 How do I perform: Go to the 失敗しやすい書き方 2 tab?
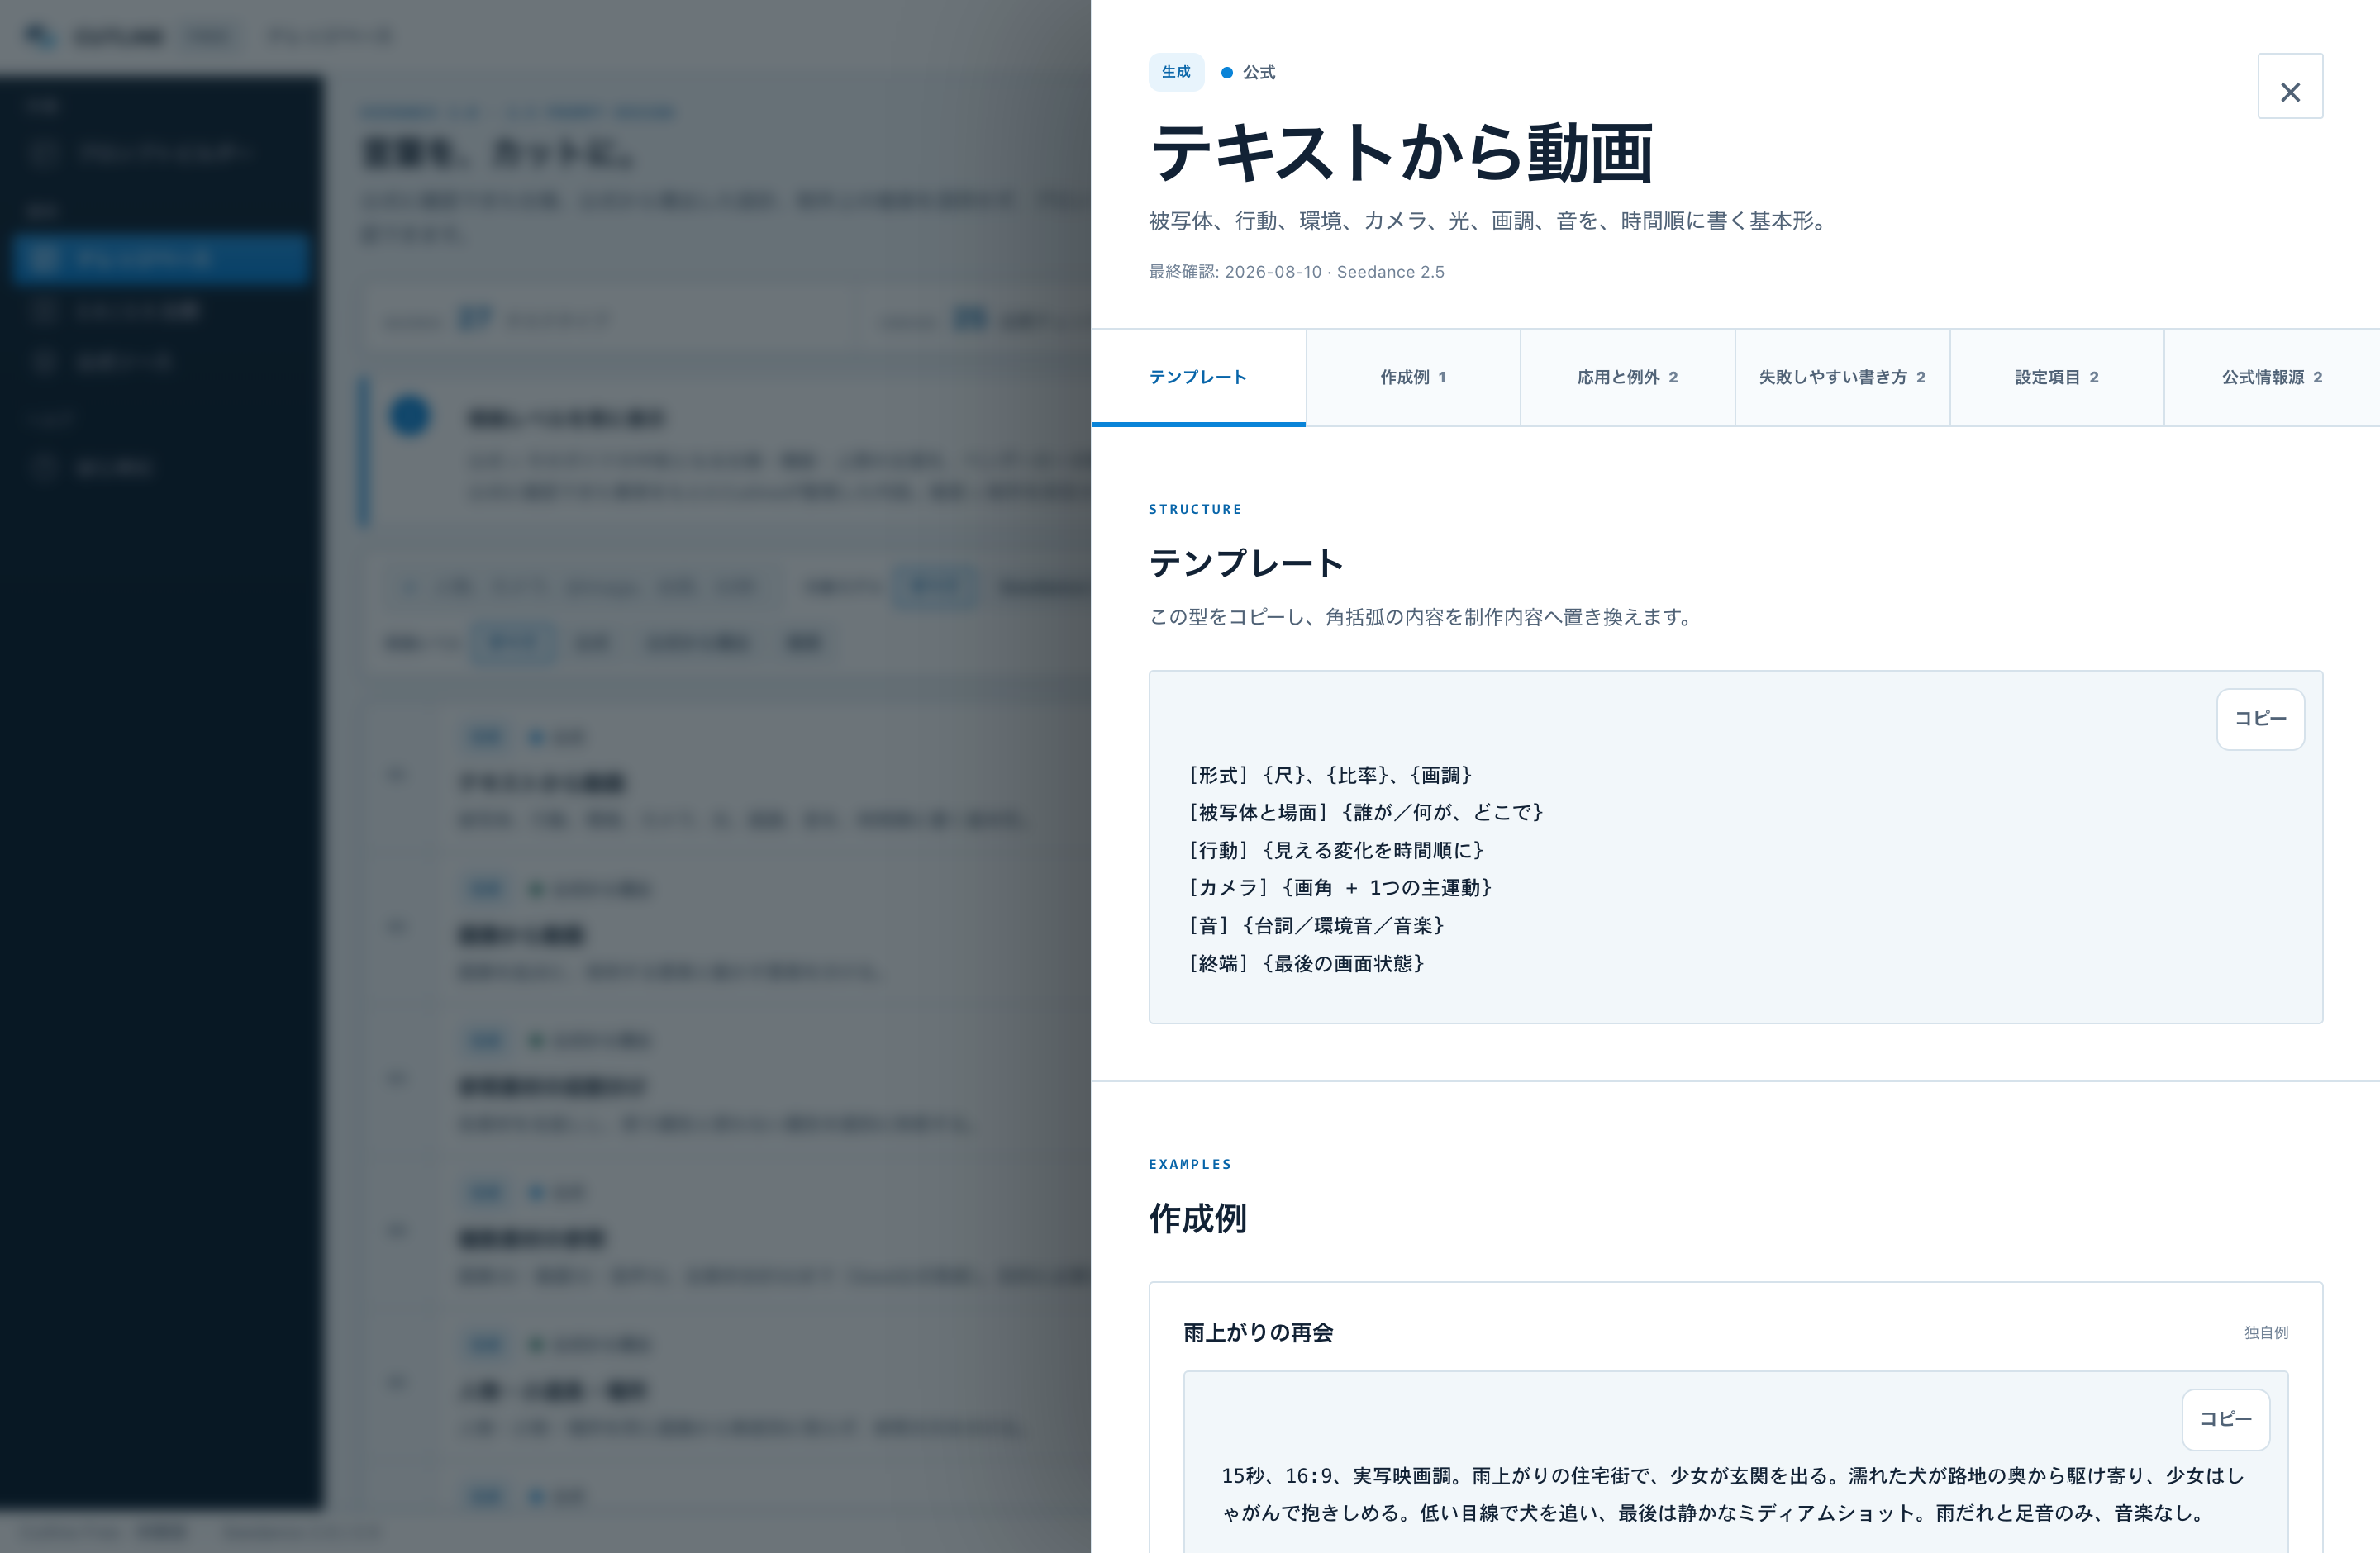coord(1842,377)
